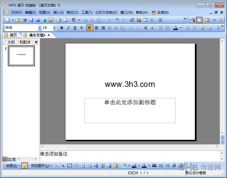Click the 默认设计模板 status bar entry

click(196, 173)
